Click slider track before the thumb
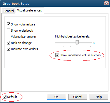 (65, 43)
